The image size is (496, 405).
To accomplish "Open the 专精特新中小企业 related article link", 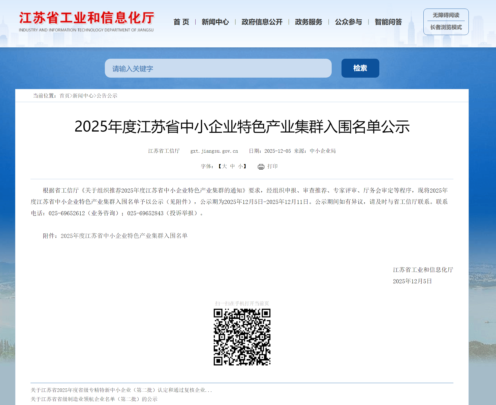I will (121, 390).
